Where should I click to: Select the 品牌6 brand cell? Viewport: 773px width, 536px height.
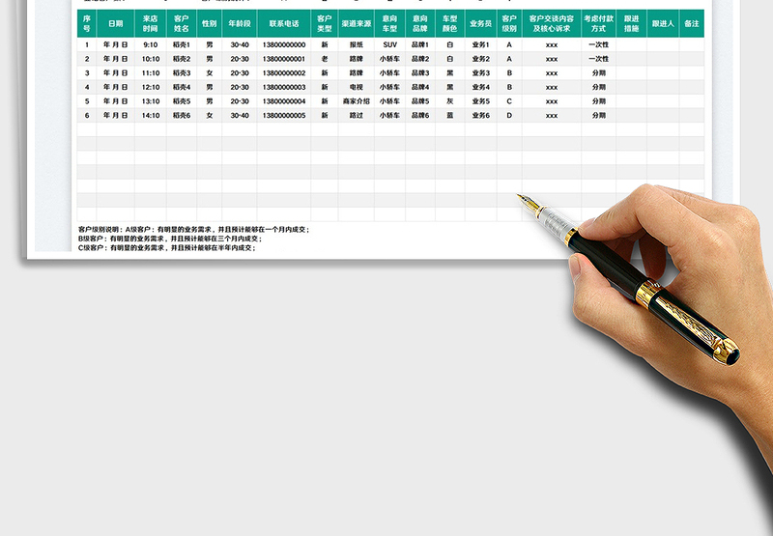coord(419,116)
